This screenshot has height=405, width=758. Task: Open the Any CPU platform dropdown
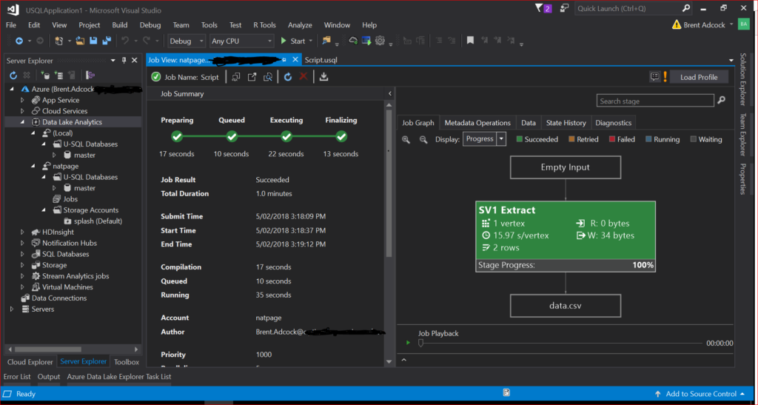(242, 41)
